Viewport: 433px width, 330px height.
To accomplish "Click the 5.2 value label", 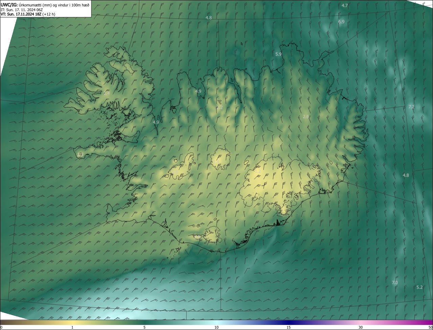I will pos(419,287).
